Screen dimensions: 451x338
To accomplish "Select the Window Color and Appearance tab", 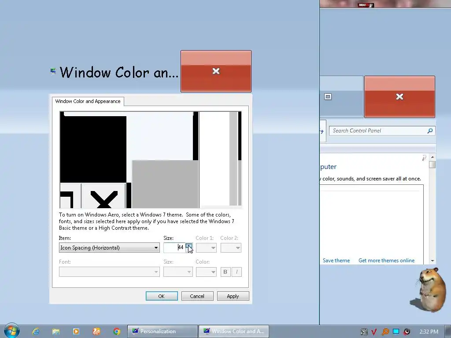I will tap(88, 101).
